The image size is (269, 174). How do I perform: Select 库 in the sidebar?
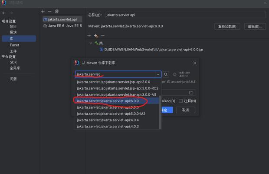click(x=19, y=39)
